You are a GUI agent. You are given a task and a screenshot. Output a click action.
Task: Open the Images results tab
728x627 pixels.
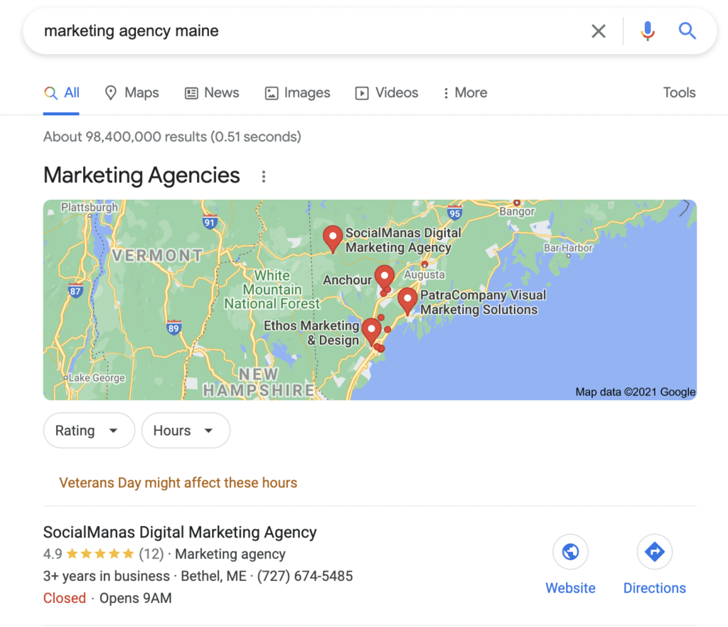click(x=298, y=93)
